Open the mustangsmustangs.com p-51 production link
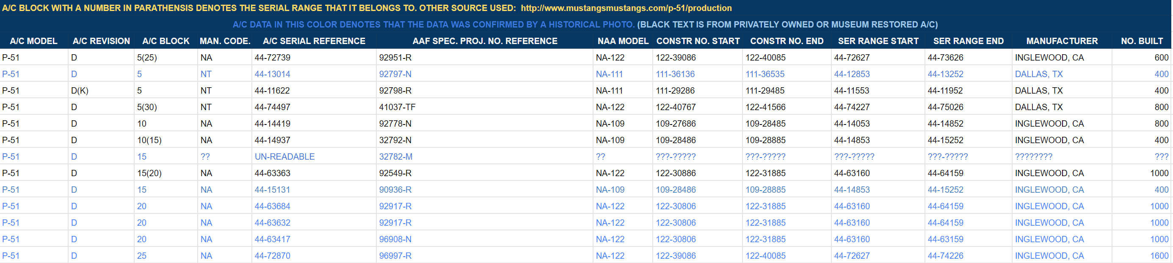 pos(626,8)
